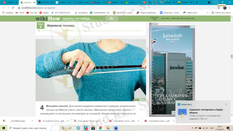Show hidden system tray icons
233x131 pixels.
(193, 128)
